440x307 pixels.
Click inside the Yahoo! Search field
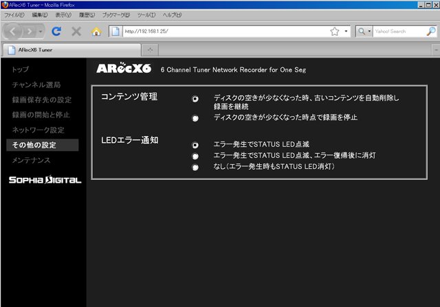point(399,32)
